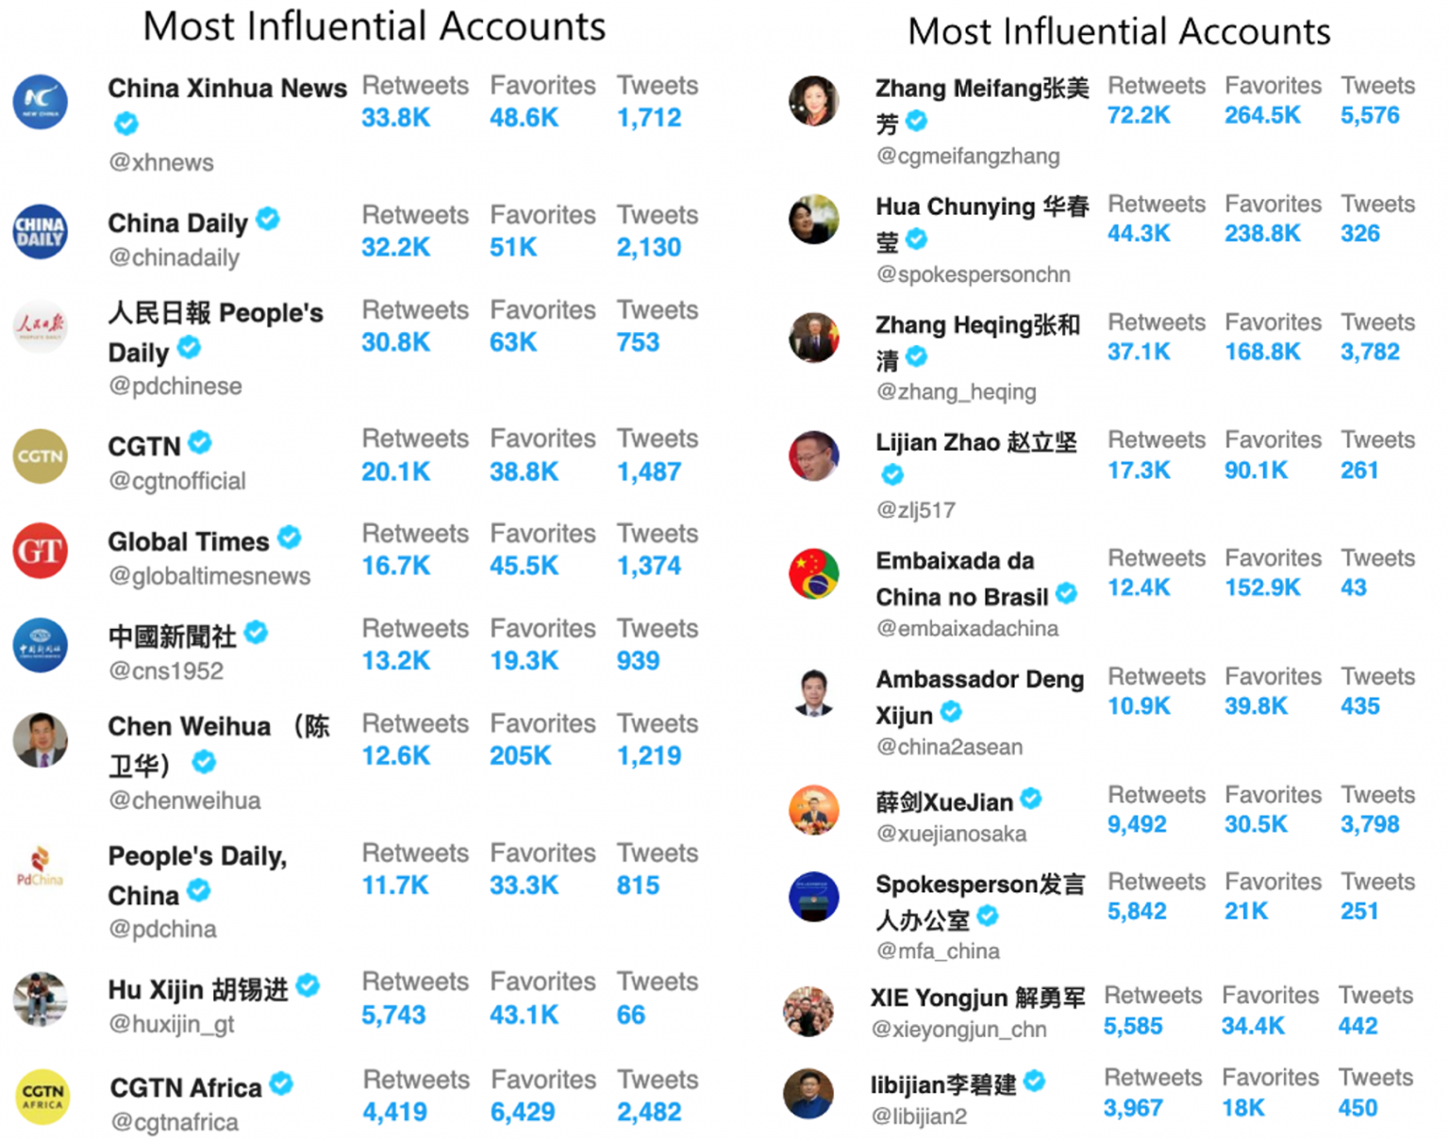Click Hua Chunying's 238.8K favorites value

(x=1262, y=234)
